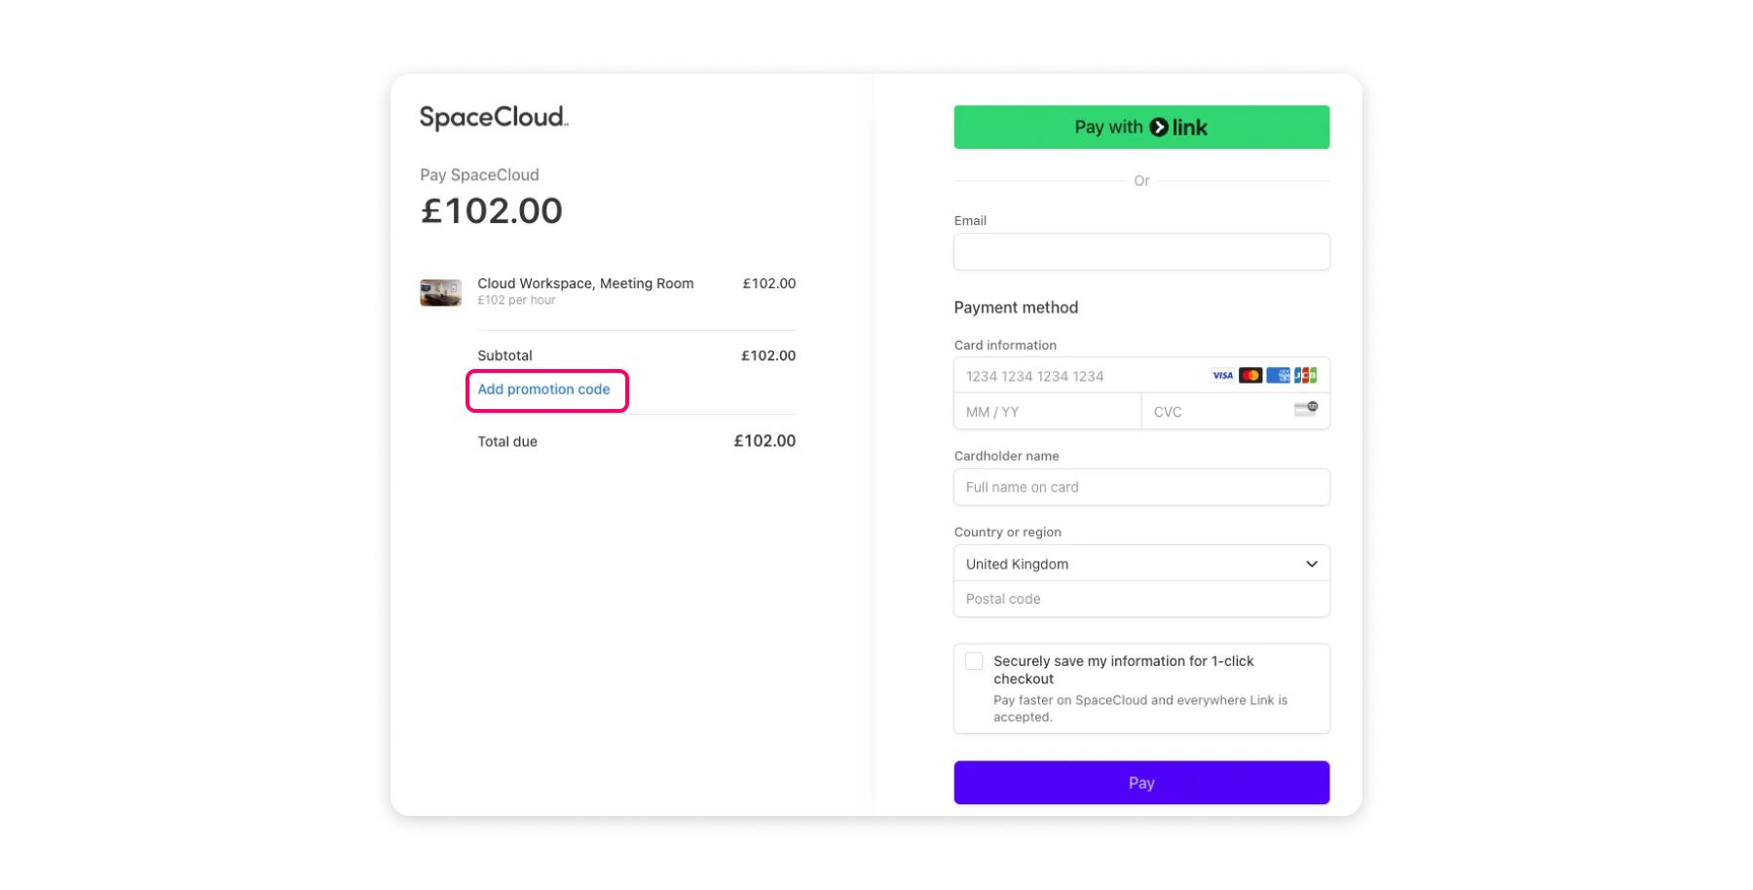The image size is (1753, 890).
Task: Click 'Pay faster on SpaceCloud' description text
Action: (x=1140, y=708)
